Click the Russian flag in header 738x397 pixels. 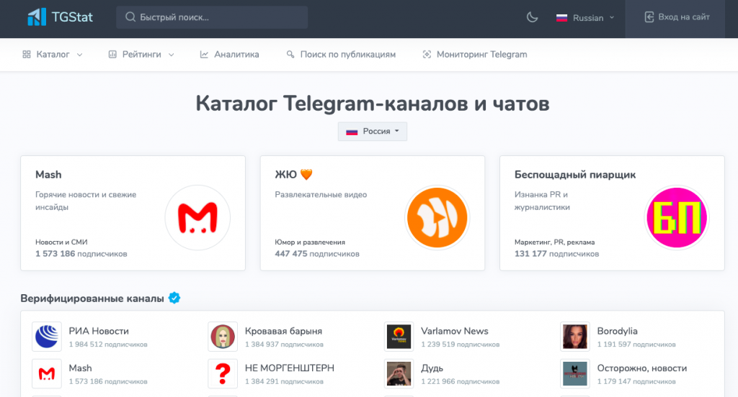point(561,18)
